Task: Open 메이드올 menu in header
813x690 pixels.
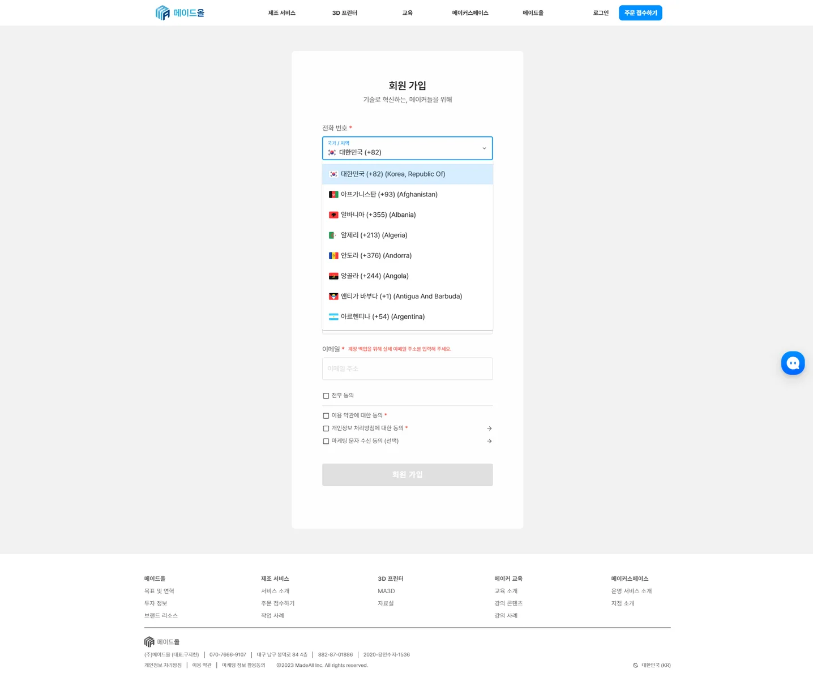Action: point(533,13)
